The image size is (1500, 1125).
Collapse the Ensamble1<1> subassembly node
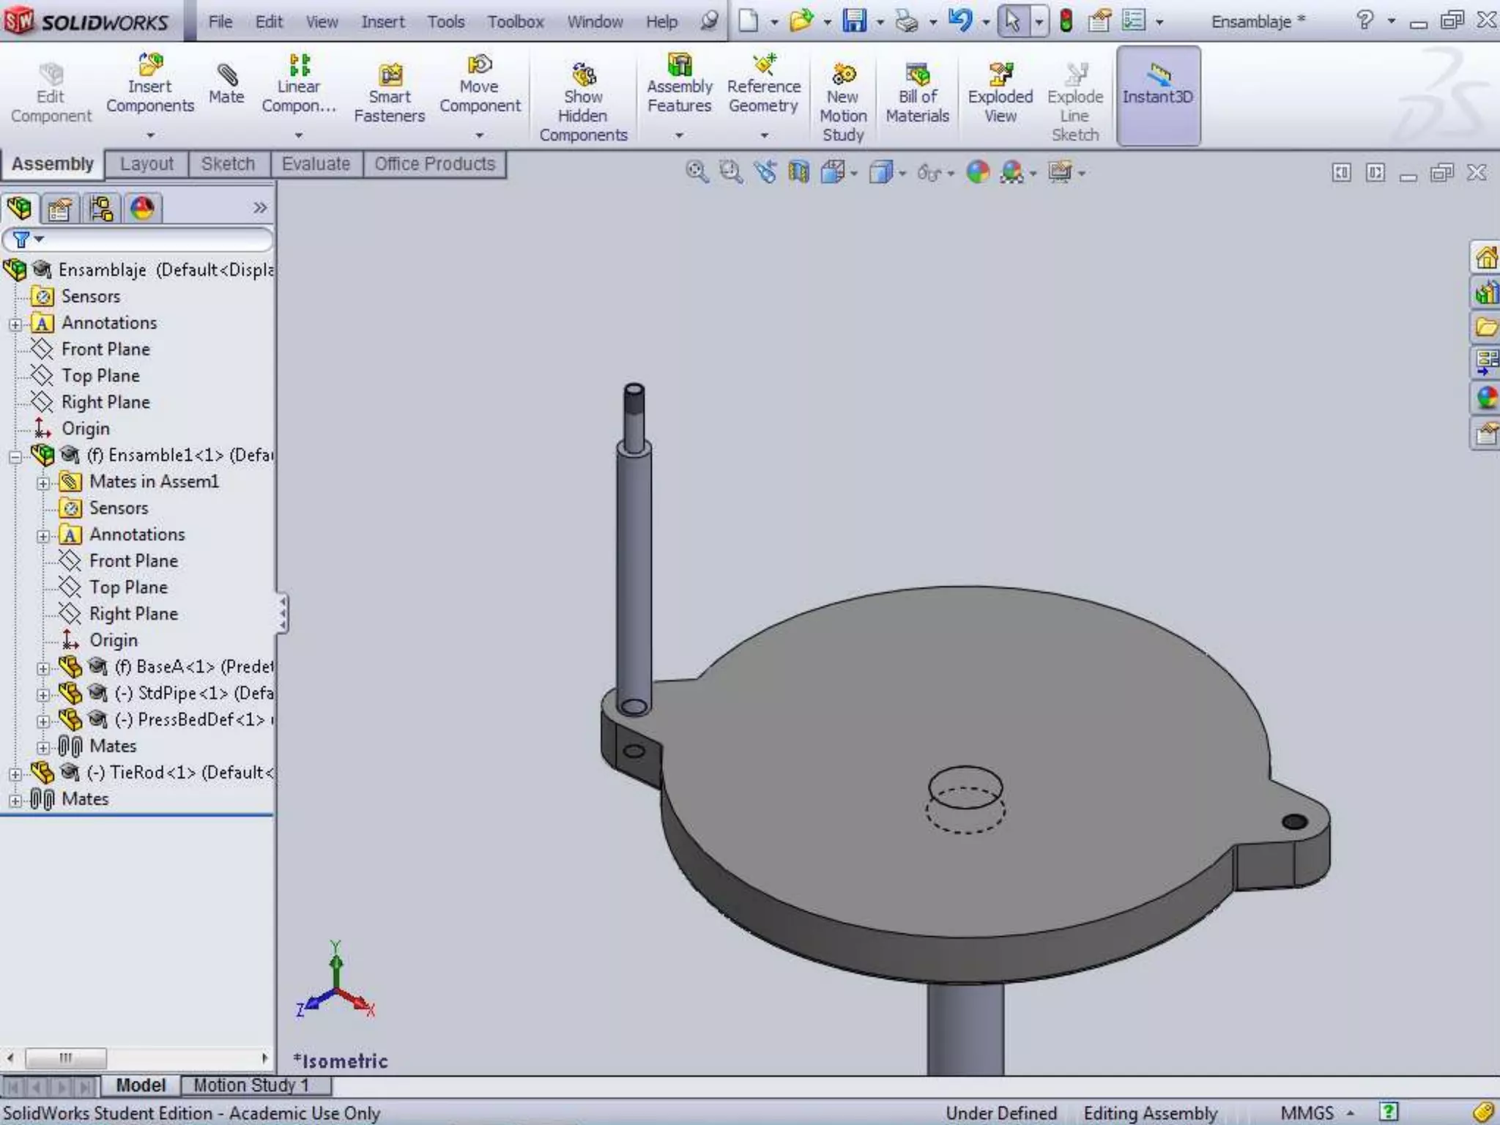(x=15, y=457)
